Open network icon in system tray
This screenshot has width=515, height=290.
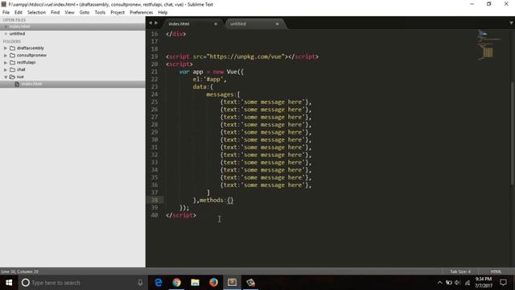click(x=468, y=283)
